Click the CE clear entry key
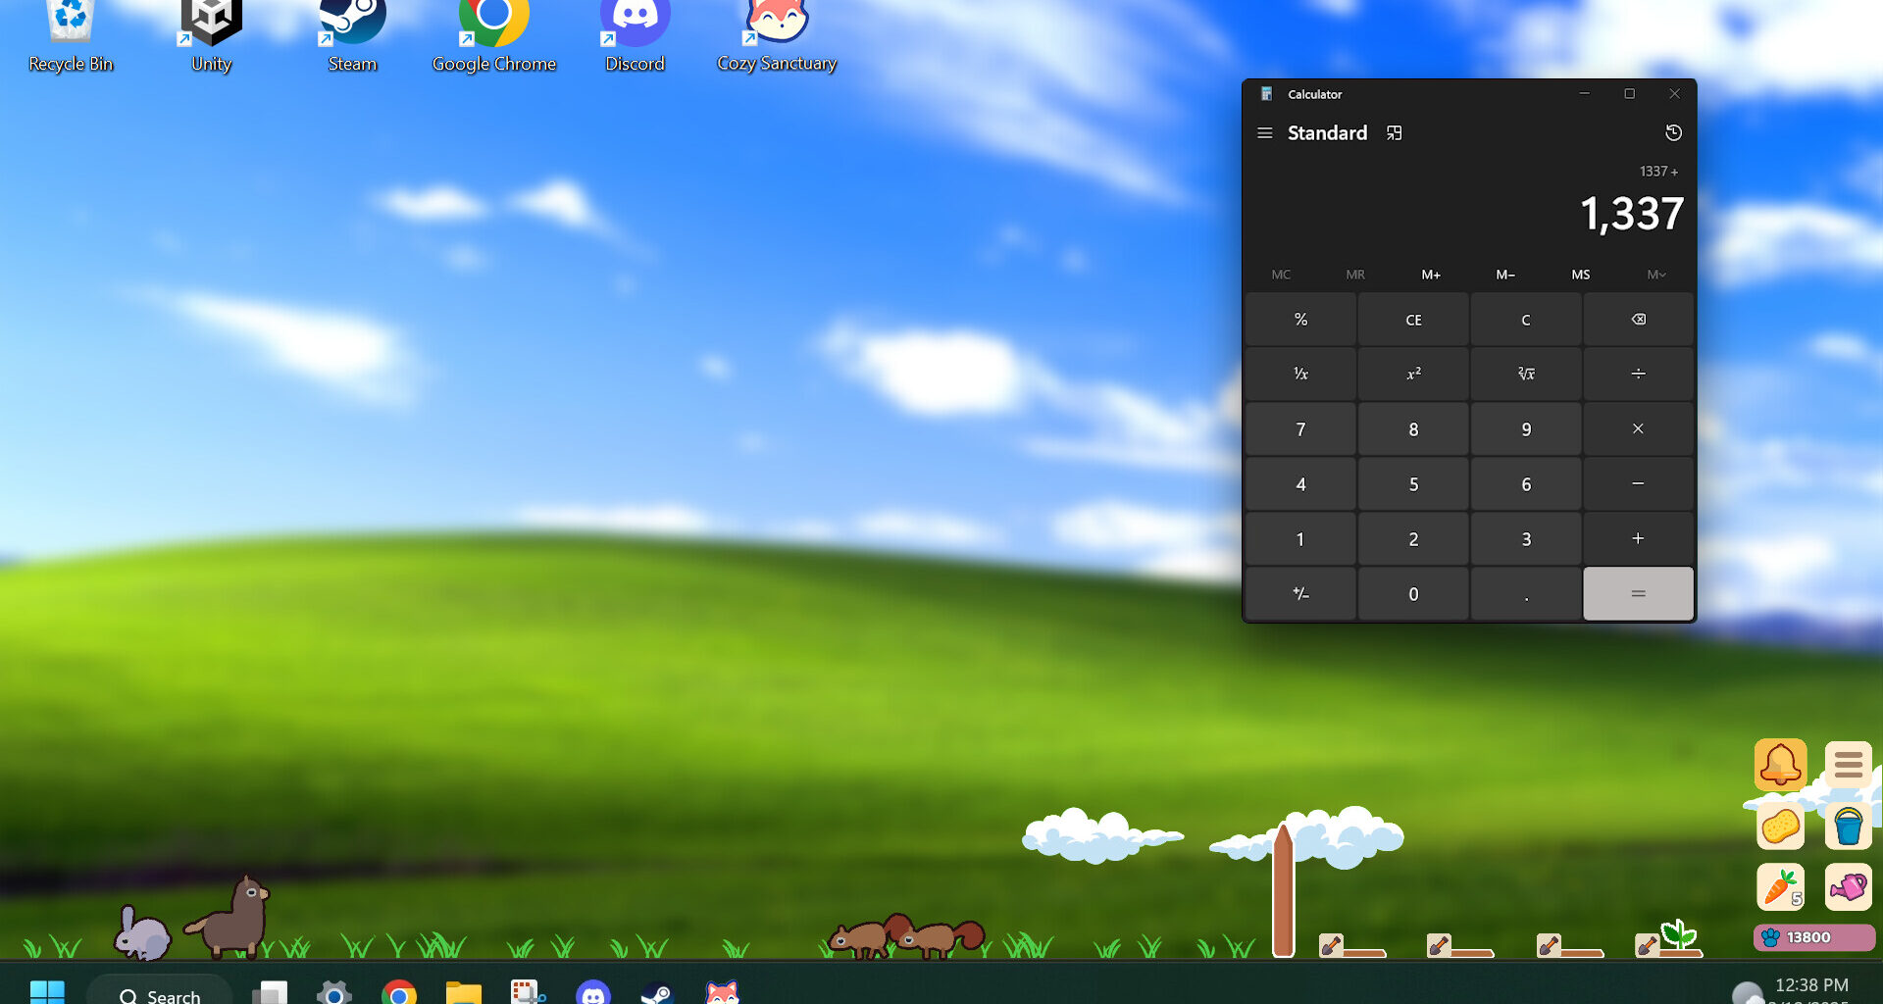Image resolution: width=1883 pixels, height=1004 pixels. 1413,320
